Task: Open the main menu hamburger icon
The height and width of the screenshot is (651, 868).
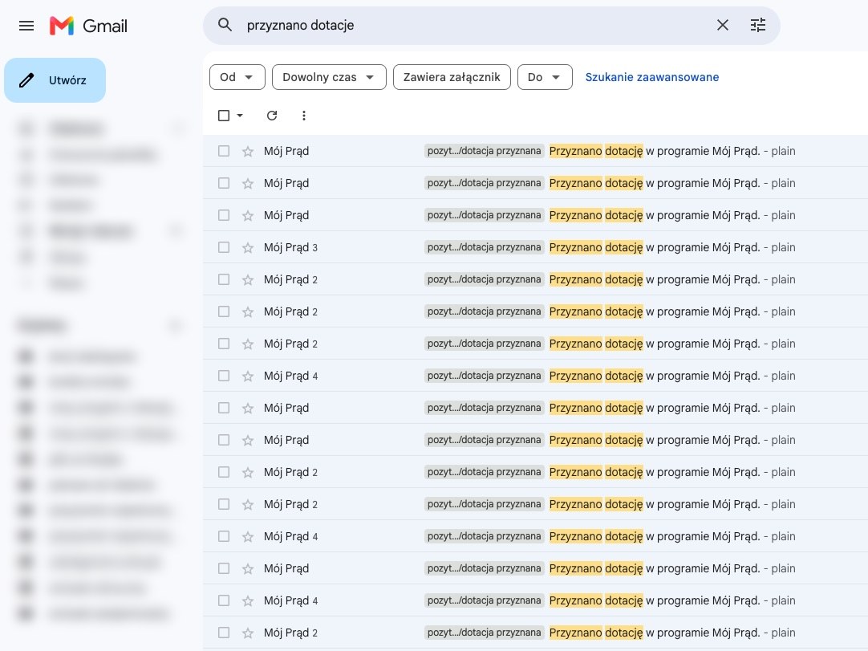Action: pyautogui.click(x=26, y=26)
